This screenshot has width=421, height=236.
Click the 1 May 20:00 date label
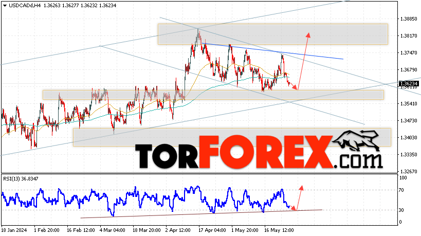click(x=245, y=230)
